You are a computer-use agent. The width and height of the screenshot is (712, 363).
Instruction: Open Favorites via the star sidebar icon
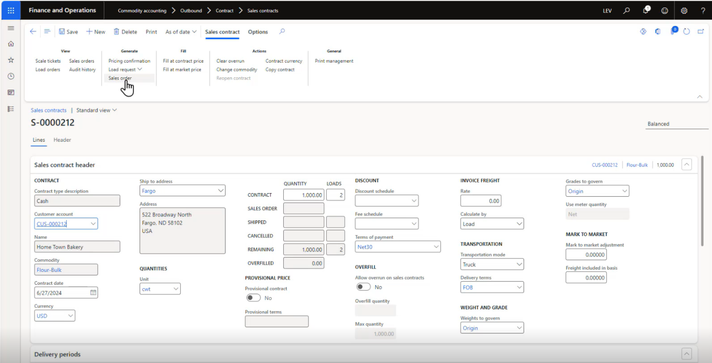(11, 60)
